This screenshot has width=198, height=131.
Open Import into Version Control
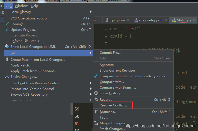click(49, 89)
